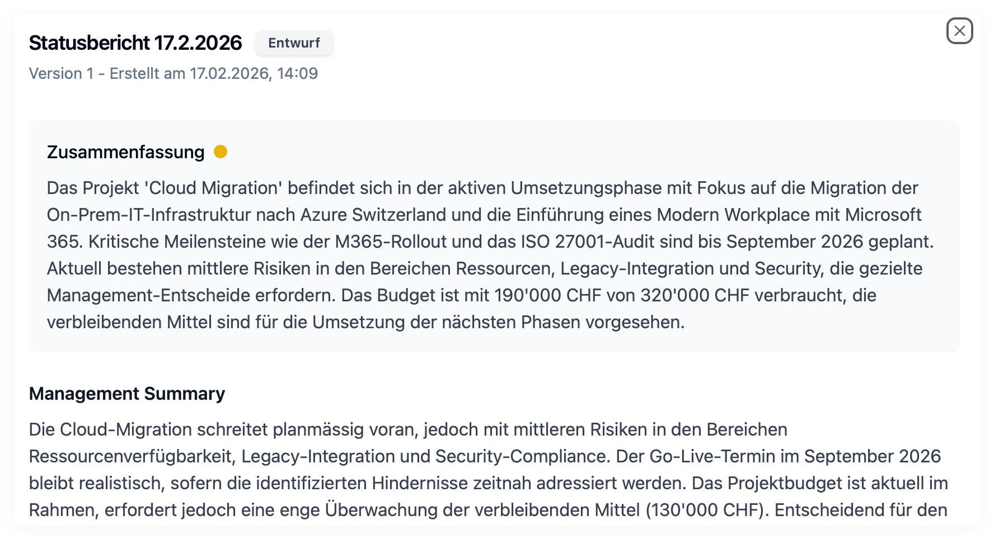Viewport: 994px width, 539px height.
Task: Click the Zusammenfassung heading
Action: (126, 152)
